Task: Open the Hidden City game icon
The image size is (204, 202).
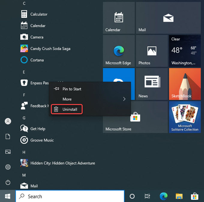Action: (24, 163)
